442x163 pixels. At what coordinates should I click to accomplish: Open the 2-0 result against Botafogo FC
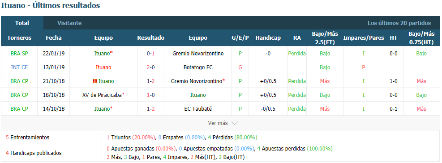coord(151,67)
